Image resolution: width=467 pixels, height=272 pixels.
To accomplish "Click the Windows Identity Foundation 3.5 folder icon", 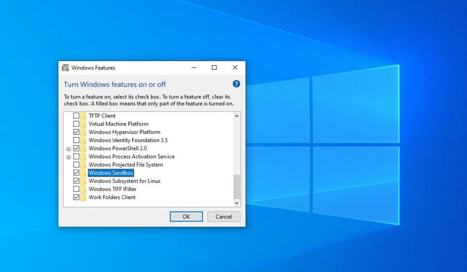I will click(83, 140).
